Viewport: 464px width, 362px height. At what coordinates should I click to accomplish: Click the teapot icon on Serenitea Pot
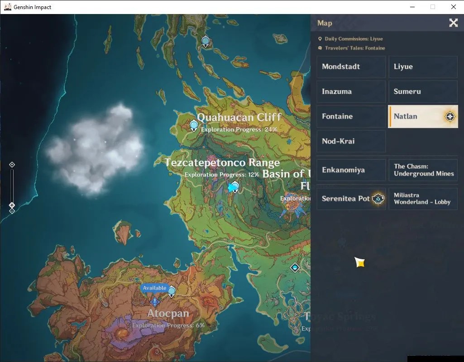point(378,199)
